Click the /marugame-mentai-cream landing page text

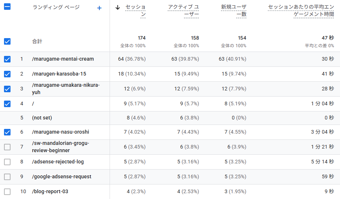tap(63, 59)
